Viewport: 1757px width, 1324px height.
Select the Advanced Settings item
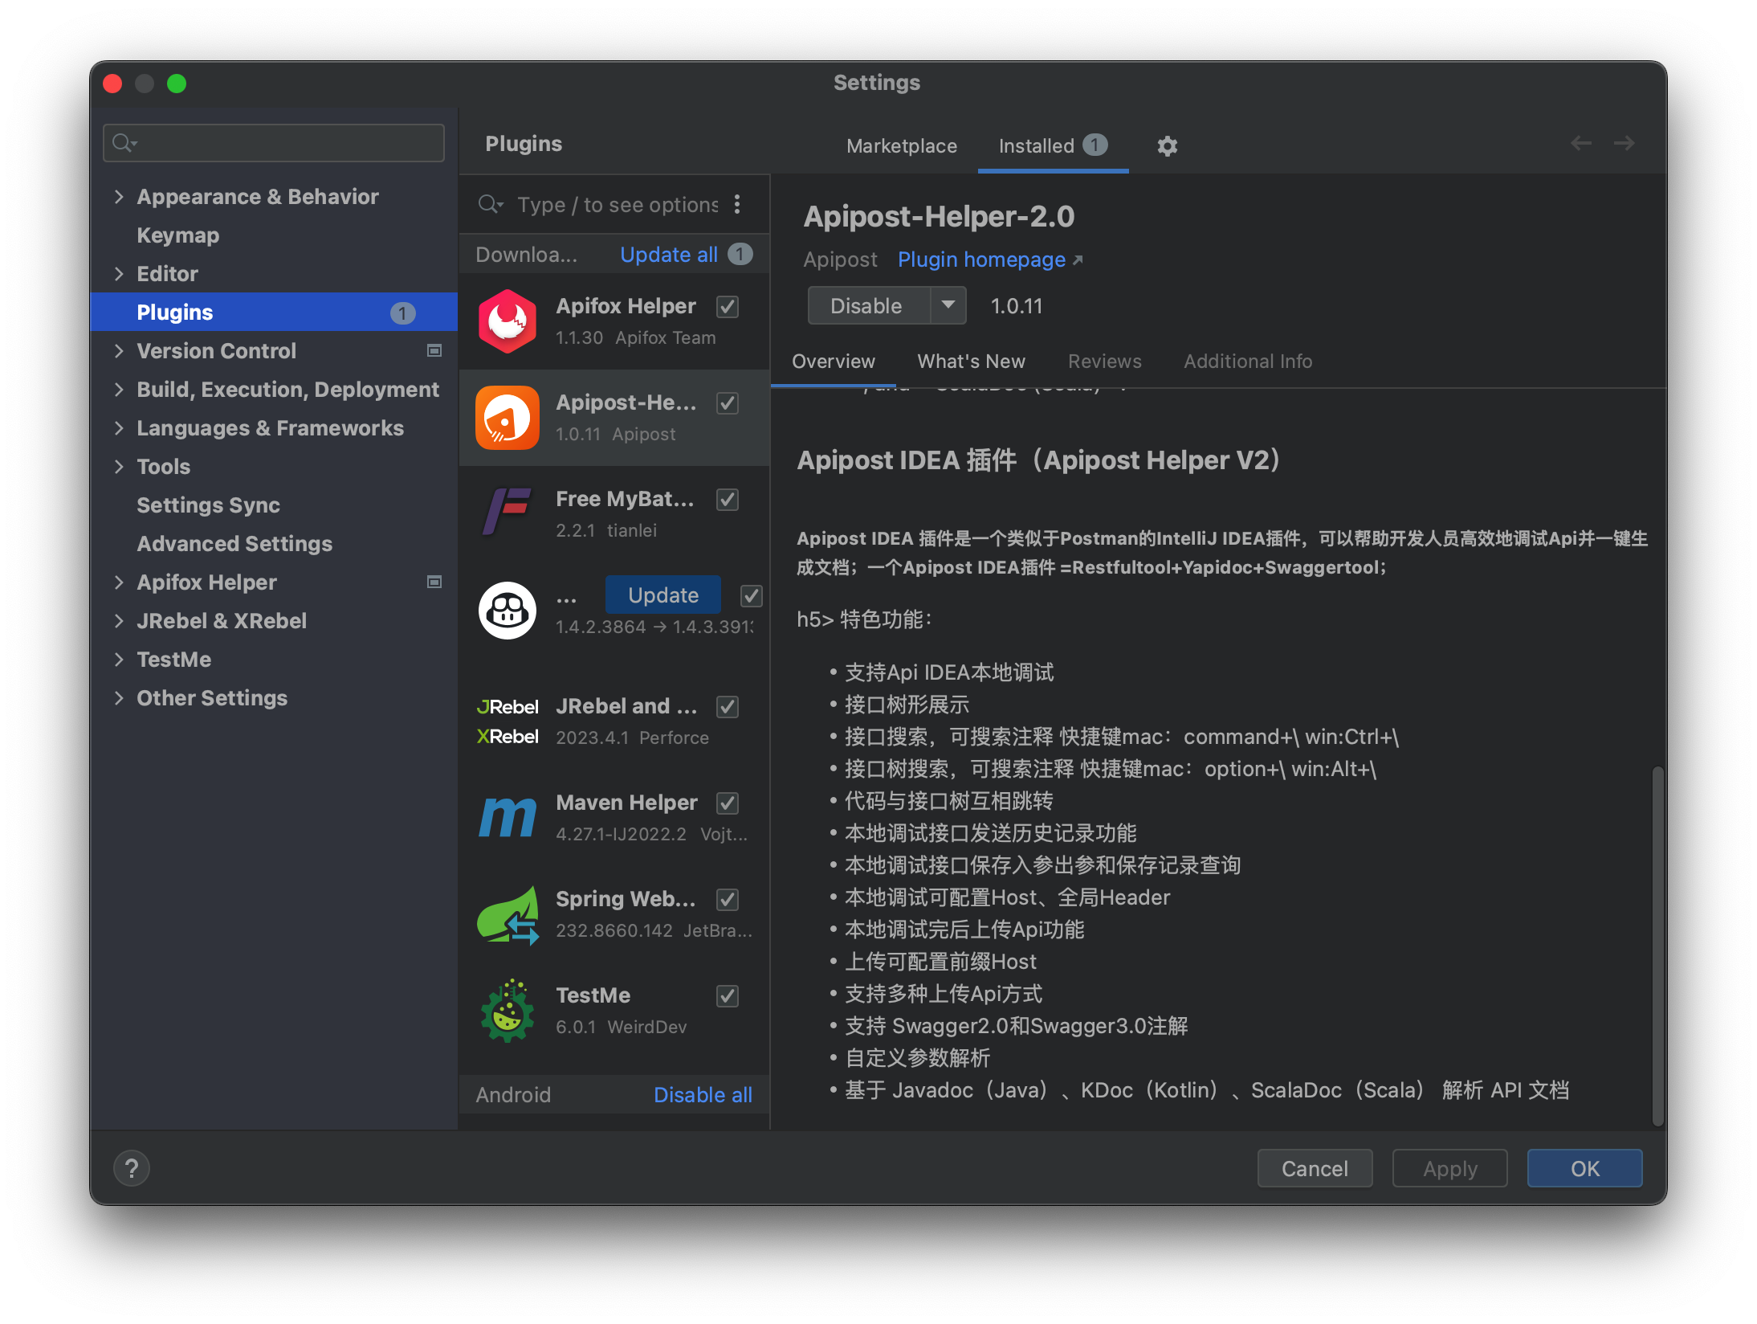coord(273,544)
